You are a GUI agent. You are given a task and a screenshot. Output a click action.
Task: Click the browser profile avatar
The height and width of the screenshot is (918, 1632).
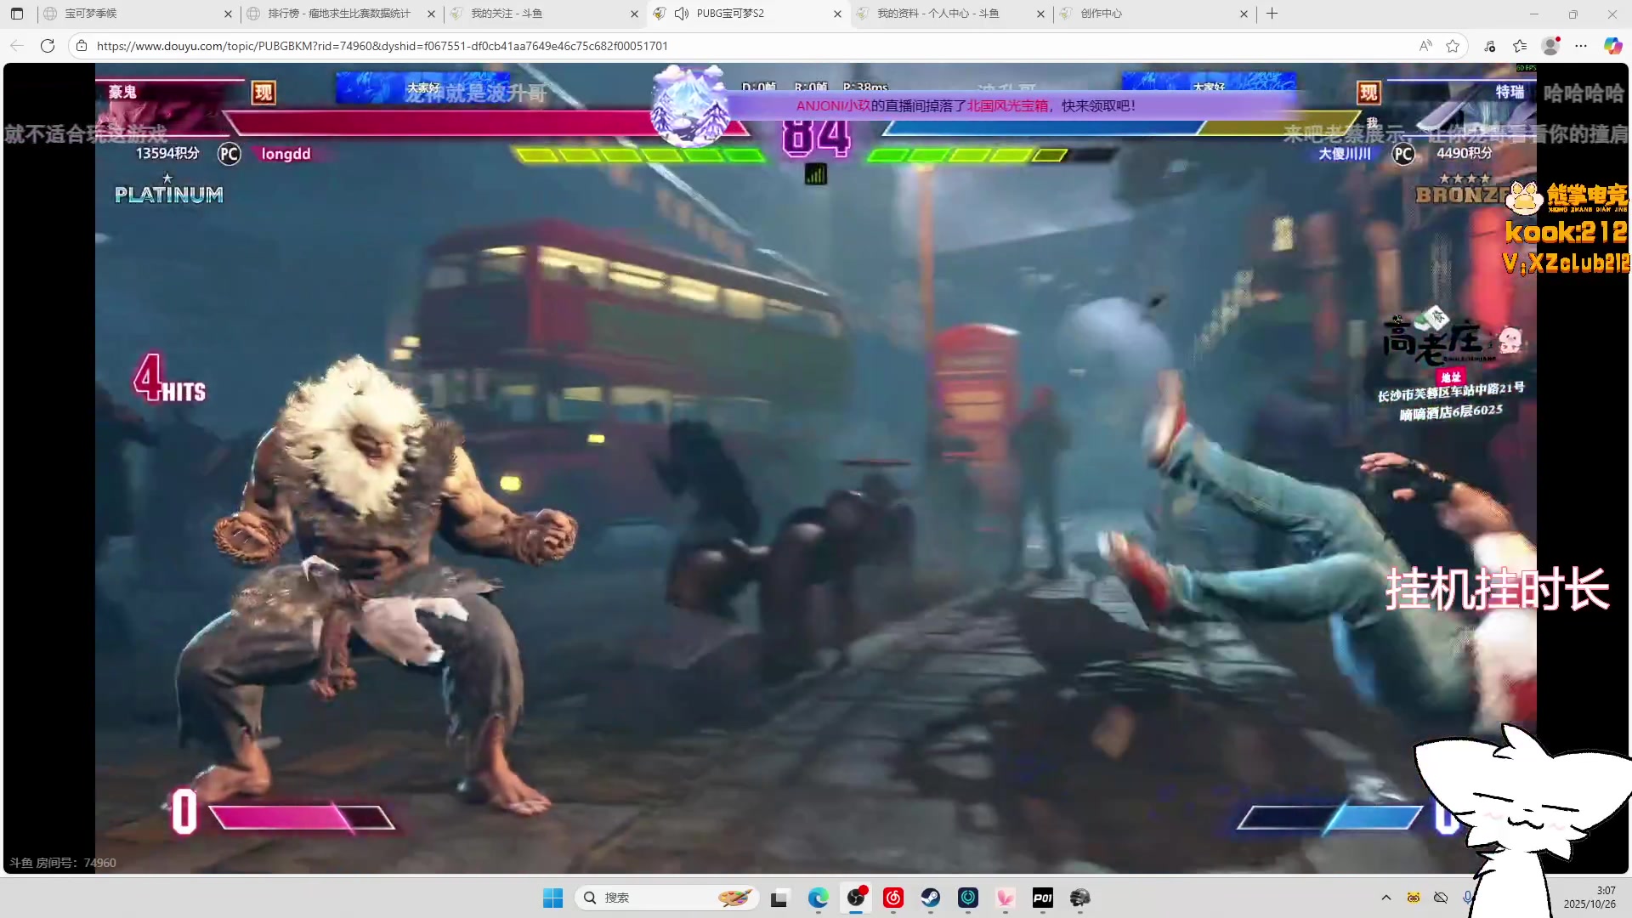[x=1550, y=46]
